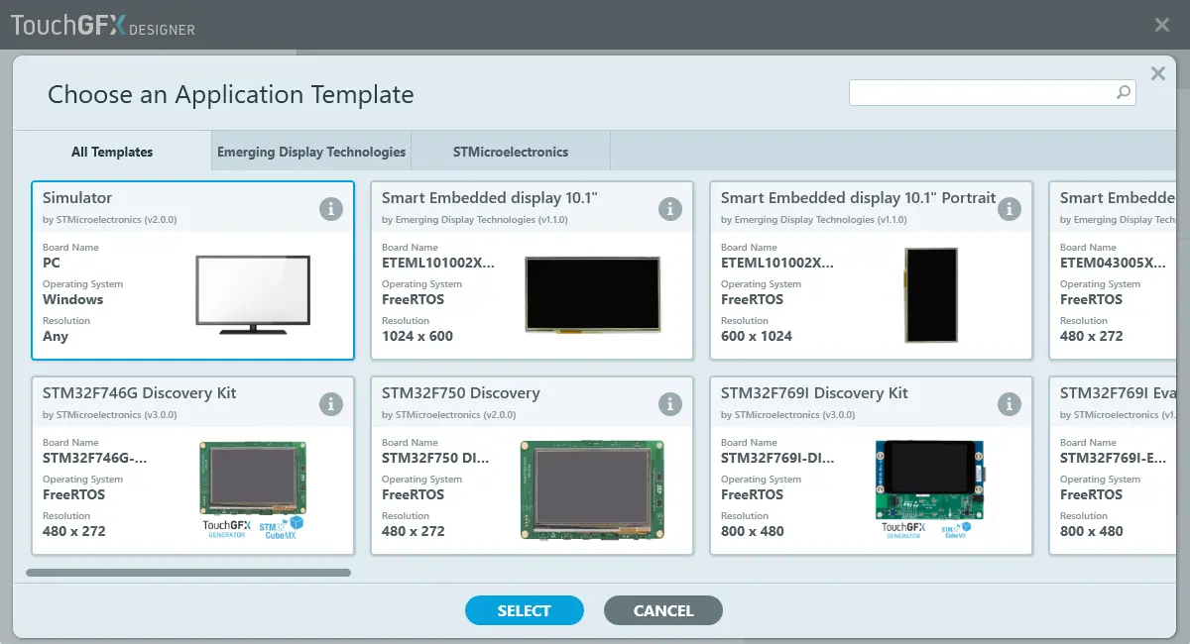Click the 1024 x 600 resolution value
Screen dimensions: 1190x644
pyautogui.click(x=417, y=336)
